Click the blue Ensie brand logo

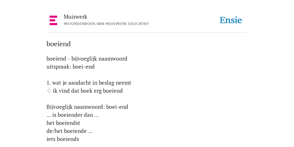click(231, 20)
